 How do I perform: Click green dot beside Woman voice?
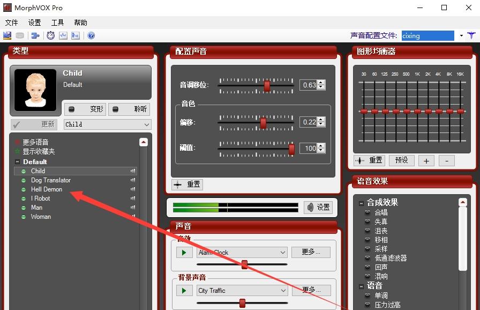click(24, 217)
